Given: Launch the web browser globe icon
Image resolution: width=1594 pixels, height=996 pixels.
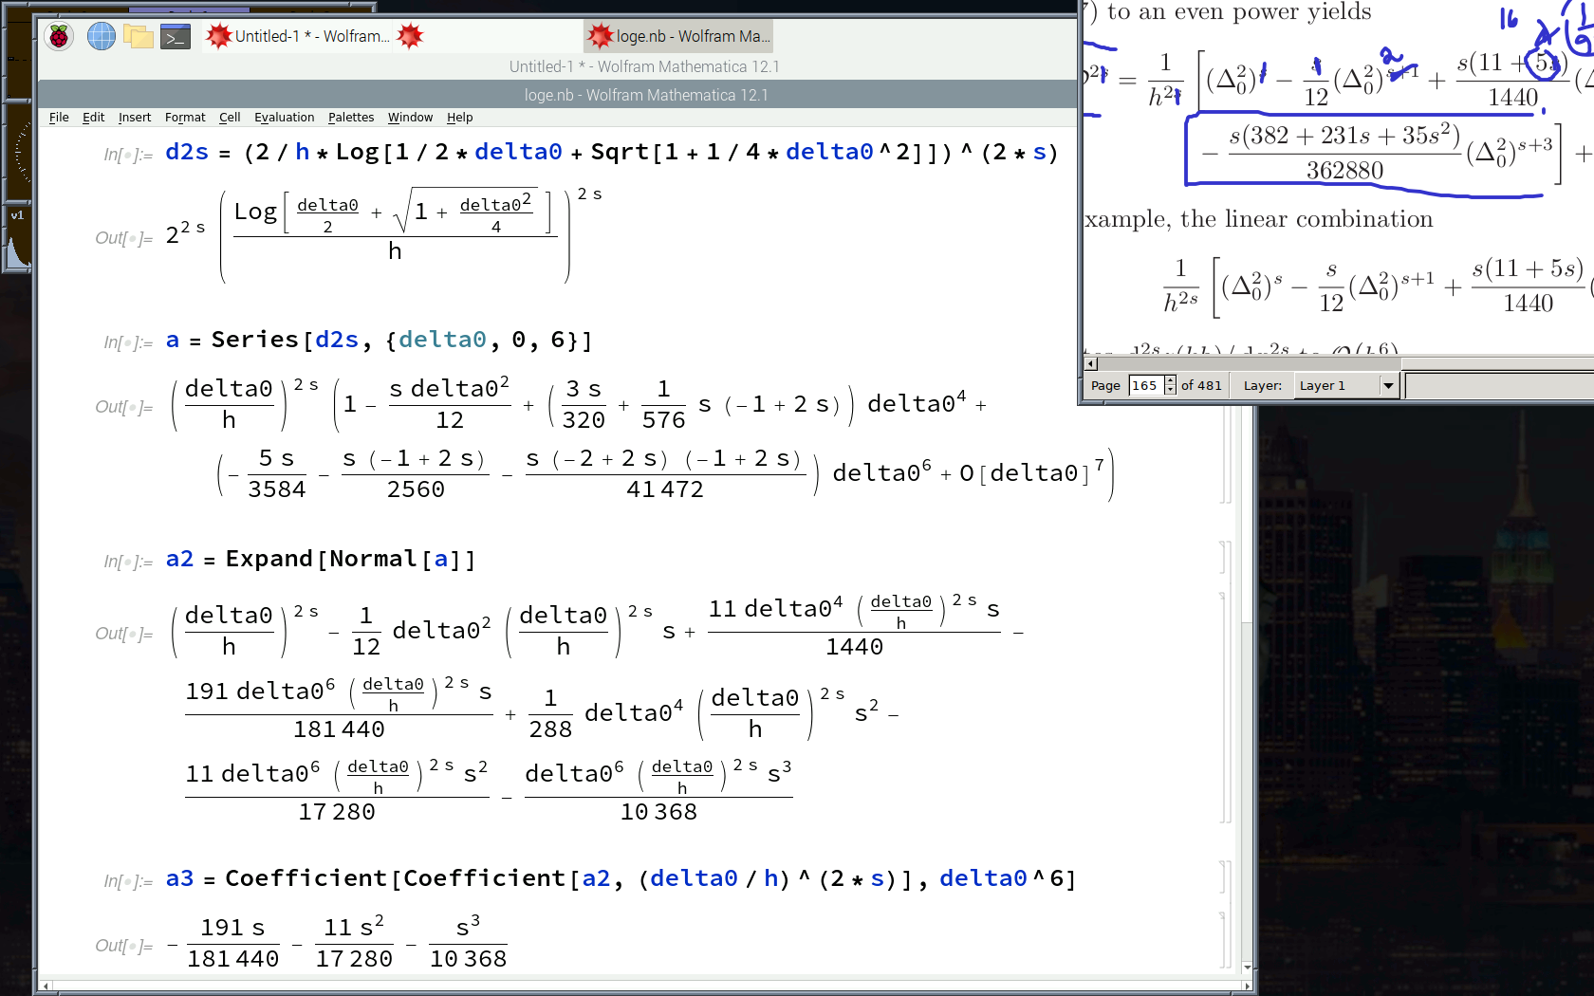Looking at the screenshot, I should click(x=101, y=36).
